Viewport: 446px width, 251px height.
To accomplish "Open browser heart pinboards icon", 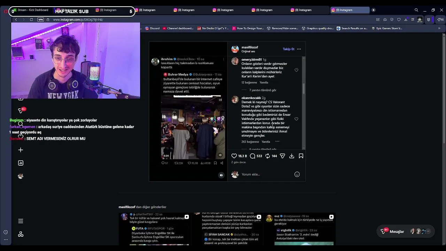I will [x=399, y=20].
